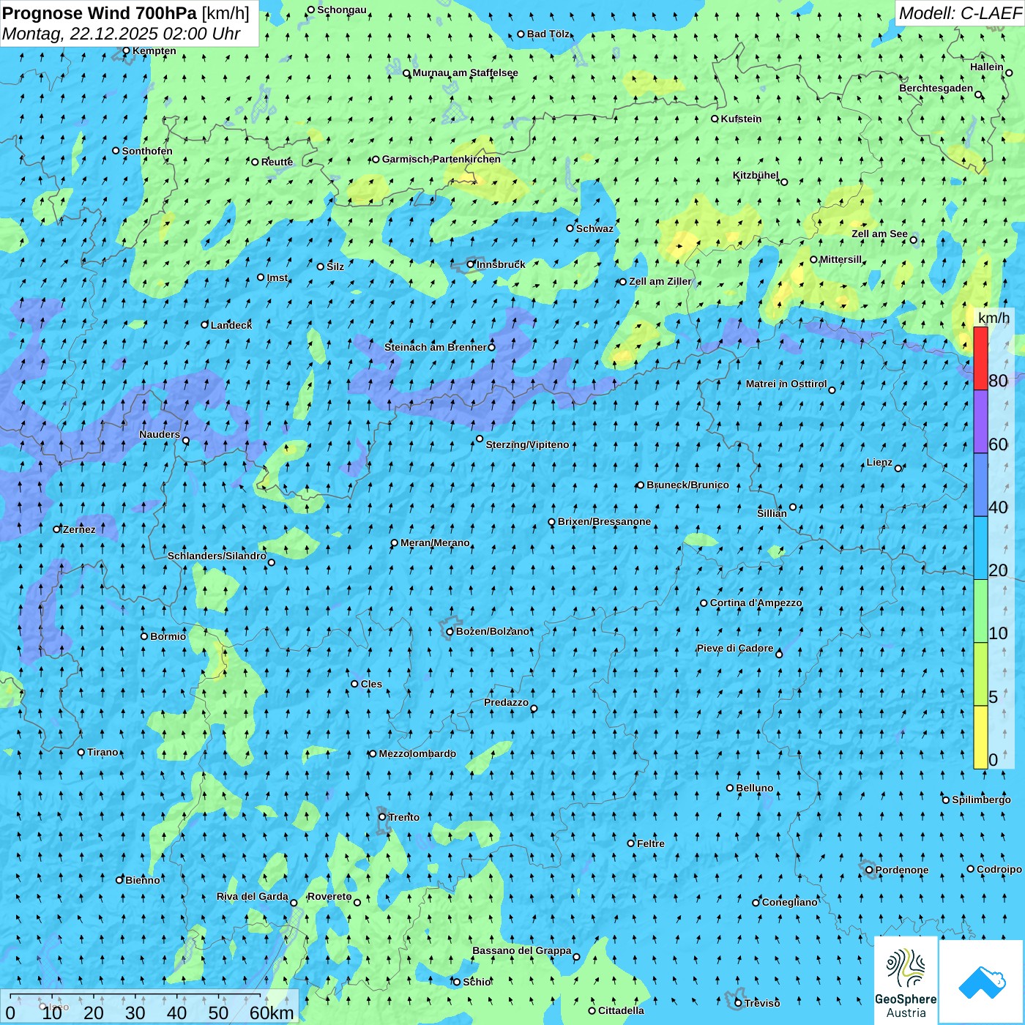Click the 'Modell: C-LAEF' label

click(960, 13)
